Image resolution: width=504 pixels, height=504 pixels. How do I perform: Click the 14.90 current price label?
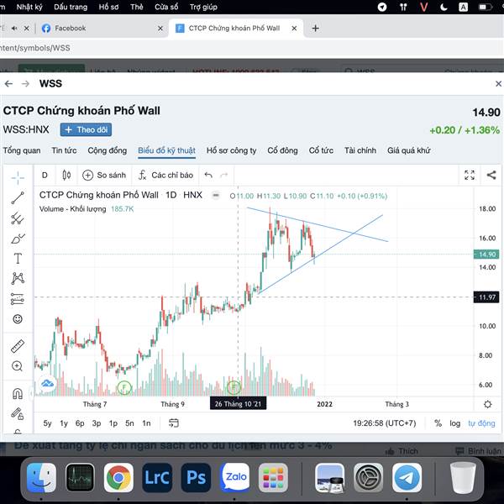486,255
